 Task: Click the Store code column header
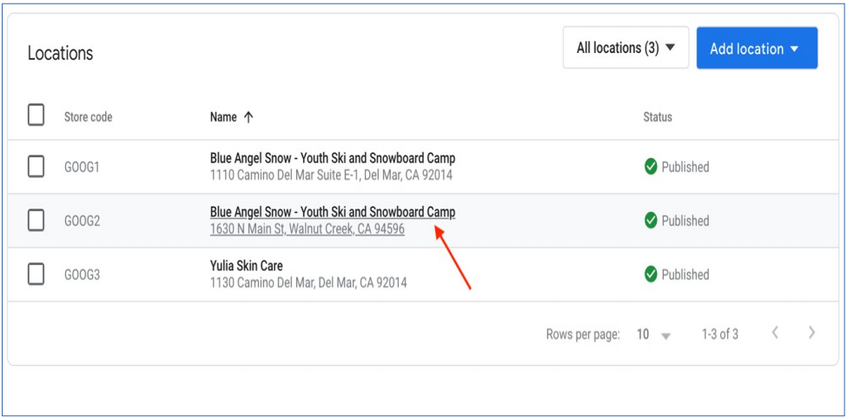pos(88,117)
